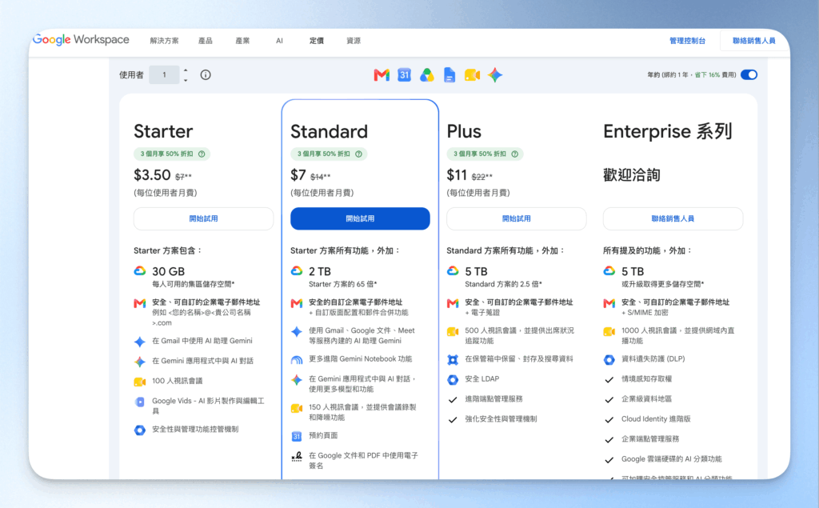The height and width of the screenshot is (508, 819).
Task: Toggle the 年約 annual billing switch
Action: point(749,74)
